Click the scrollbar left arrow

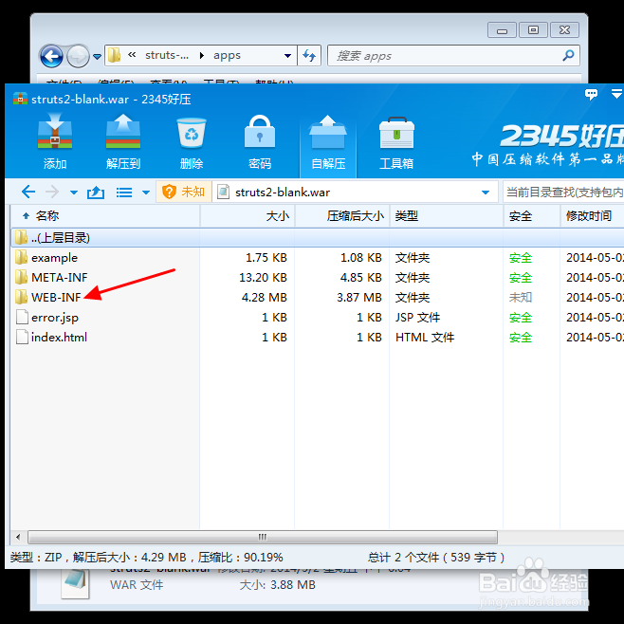pyautogui.click(x=18, y=537)
